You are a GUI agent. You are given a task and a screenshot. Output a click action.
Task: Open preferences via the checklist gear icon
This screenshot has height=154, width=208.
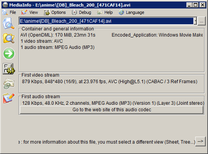coord(9,69)
